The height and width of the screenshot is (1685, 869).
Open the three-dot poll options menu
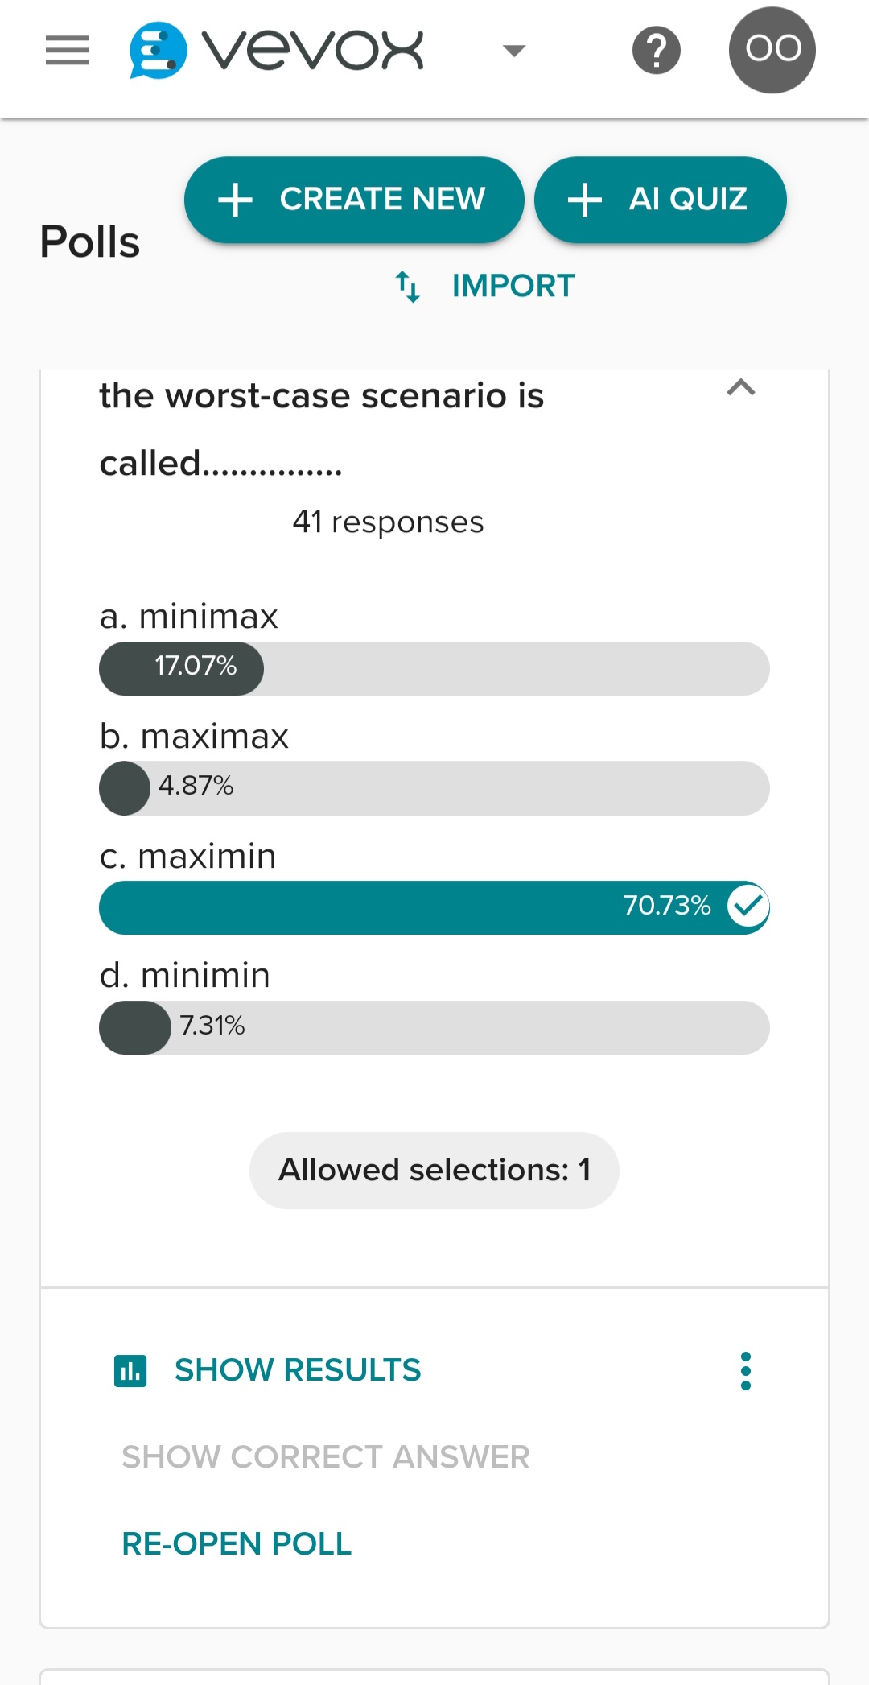pos(745,1369)
